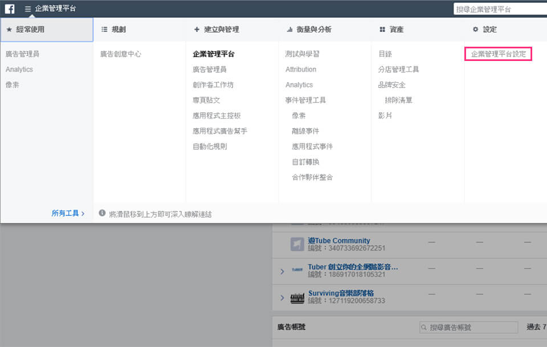
Task: Click the 搜尋企業管理平台 search field
Action: click(x=499, y=9)
